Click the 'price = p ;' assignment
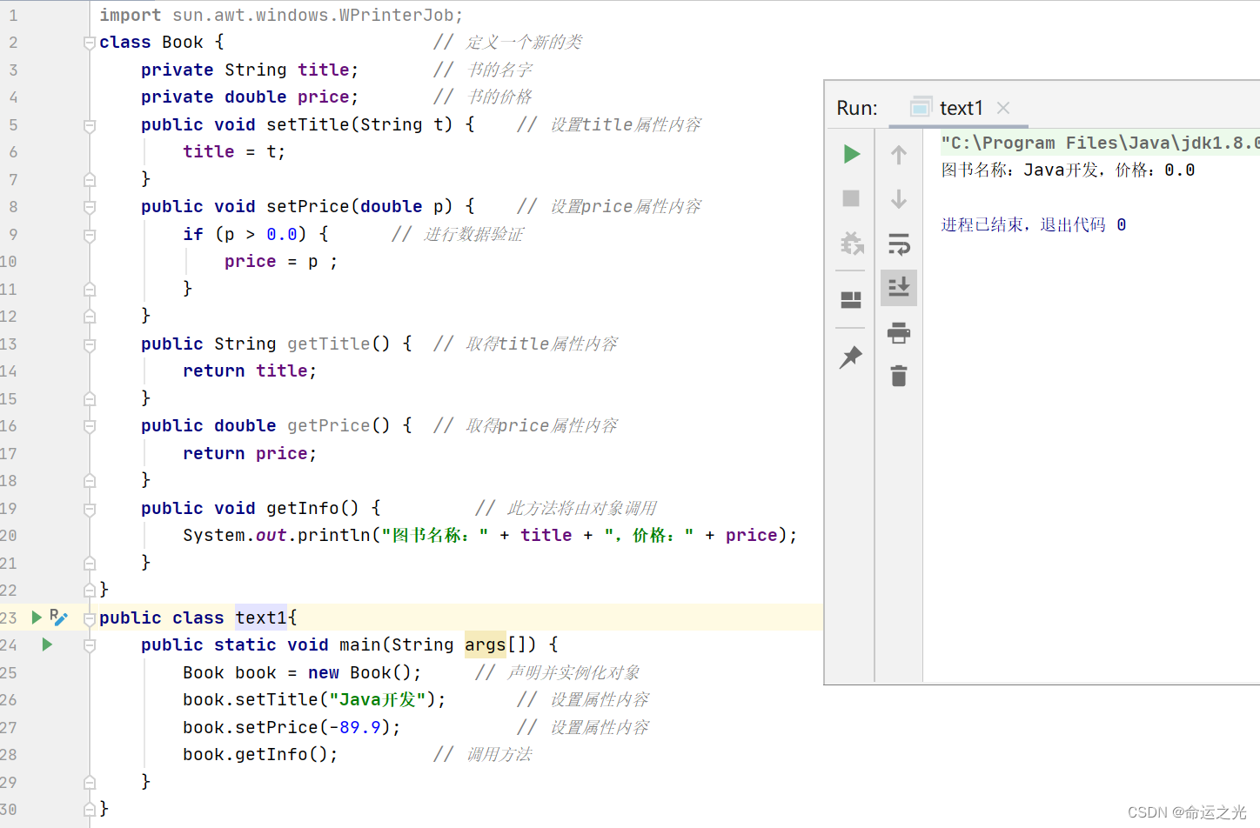Screen dimensions: 1260x828 tap(281, 261)
